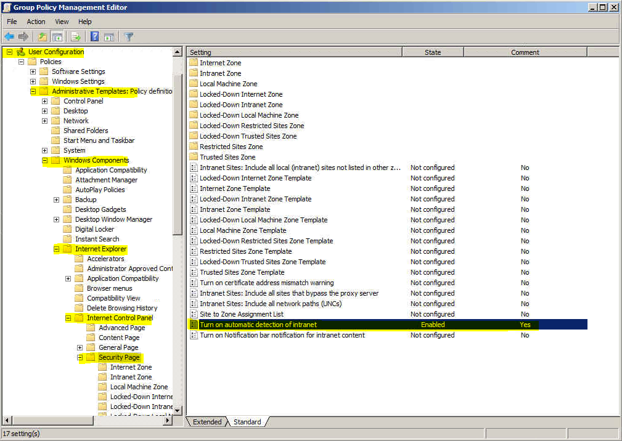This screenshot has width=622, height=441.
Task: Collapse the Internet Control Panel node
Action: pyautogui.click(x=68, y=318)
